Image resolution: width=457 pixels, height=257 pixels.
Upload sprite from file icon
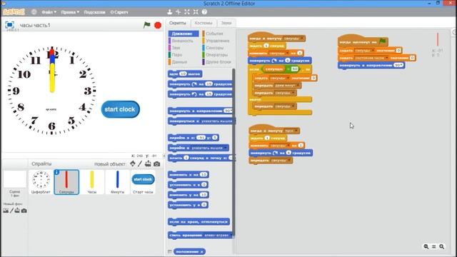tap(148, 163)
